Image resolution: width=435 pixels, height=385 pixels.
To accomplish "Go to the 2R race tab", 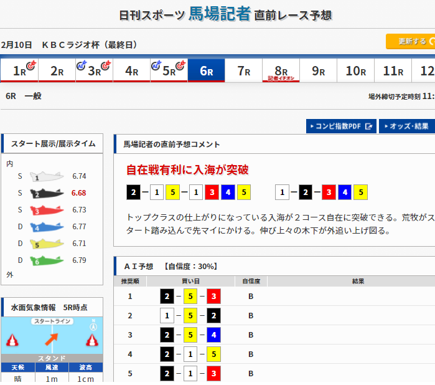I will point(57,71).
